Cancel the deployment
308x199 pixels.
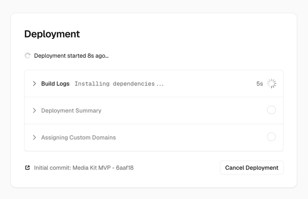click(x=252, y=168)
